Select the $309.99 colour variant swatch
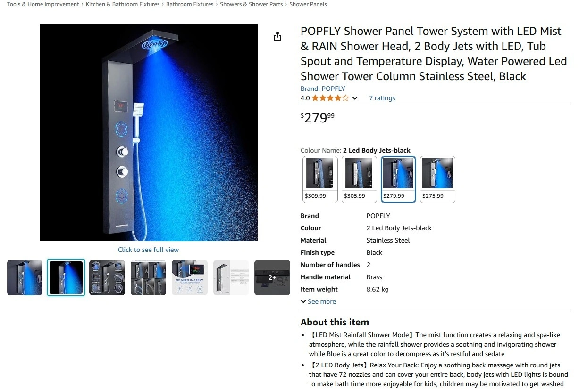 point(320,179)
